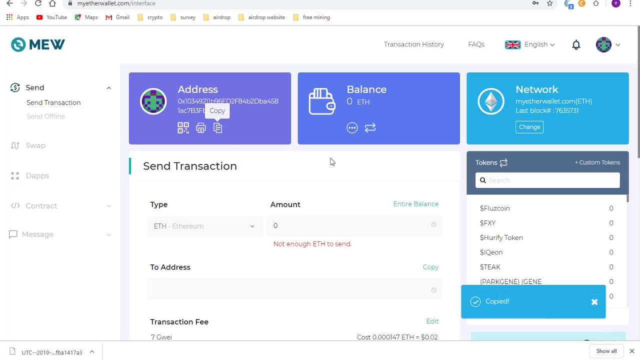Open Maps bookmark
Screen dimensions: 640x360
pos(86,17)
